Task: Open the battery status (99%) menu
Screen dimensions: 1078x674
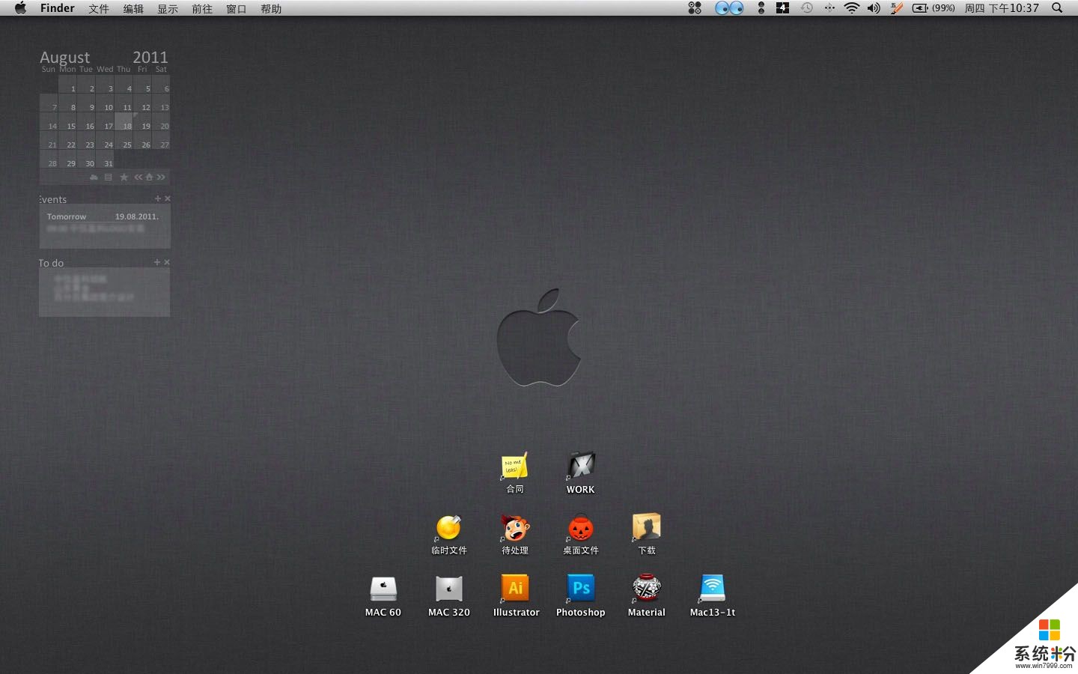Action: pyautogui.click(x=934, y=8)
